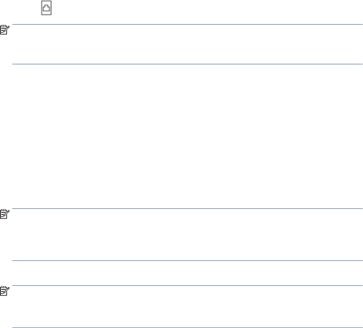Click the bottom blue rule of first note
The width and height of the screenshot is (363, 328).
point(187,64)
